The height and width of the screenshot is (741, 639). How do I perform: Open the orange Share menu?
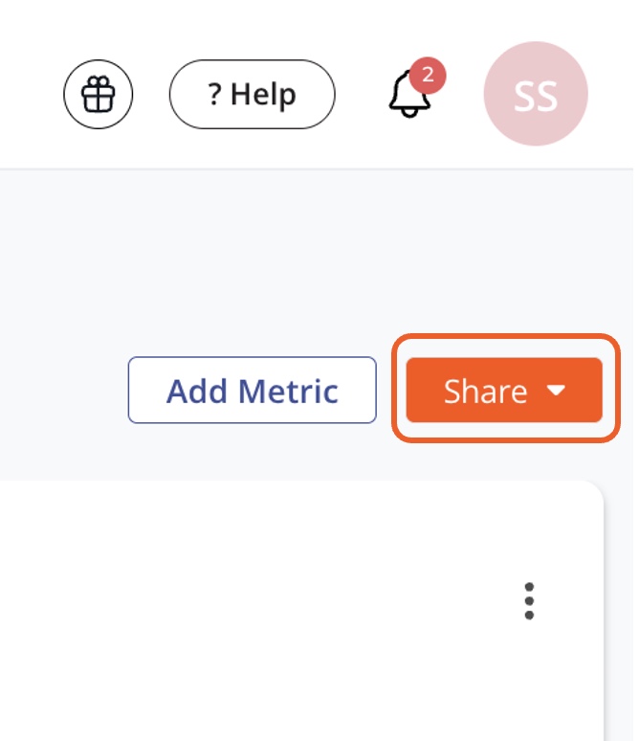(503, 391)
